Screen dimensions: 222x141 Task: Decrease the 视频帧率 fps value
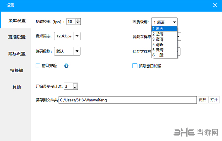tap(78, 23)
